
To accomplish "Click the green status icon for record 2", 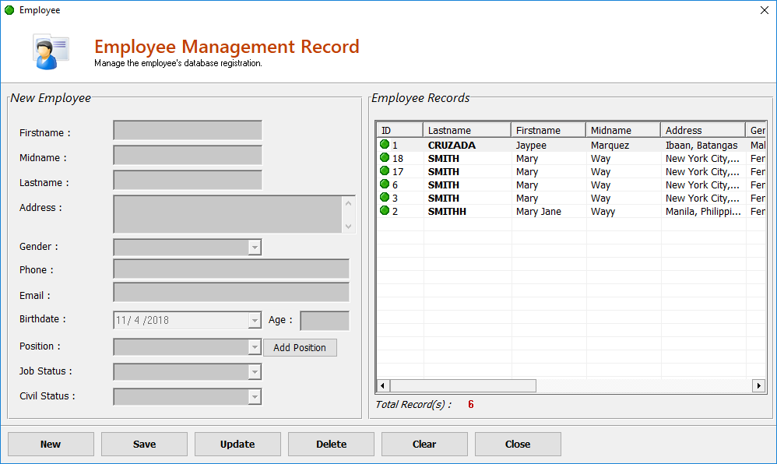I will pyautogui.click(x=385, y=211).
